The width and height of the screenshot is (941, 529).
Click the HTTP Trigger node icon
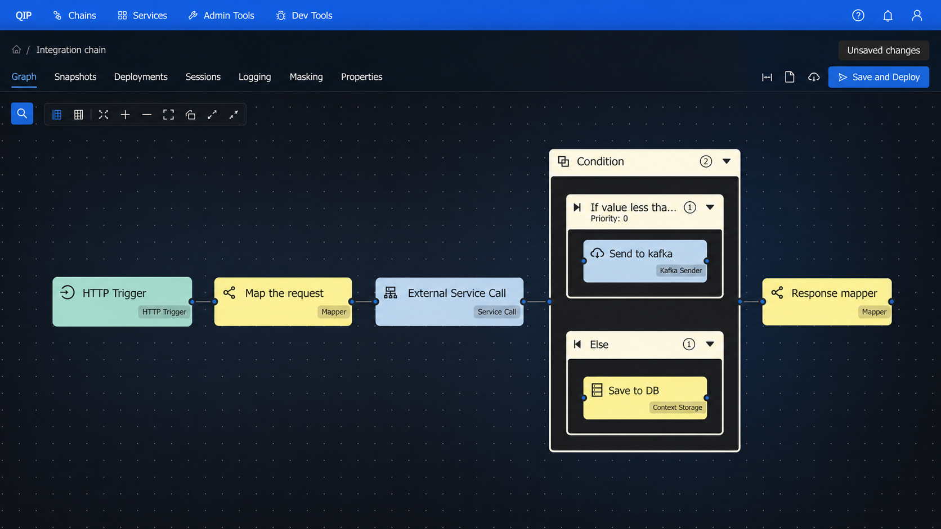click(x=68, y=292)
